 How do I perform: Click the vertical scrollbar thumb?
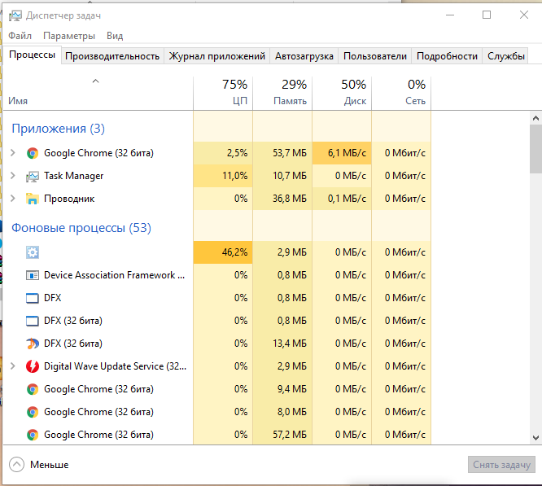[535, 149]
